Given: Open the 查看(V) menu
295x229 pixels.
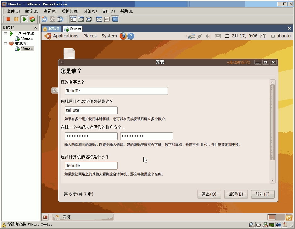Looking at the screenshot, I should point(50,11).
